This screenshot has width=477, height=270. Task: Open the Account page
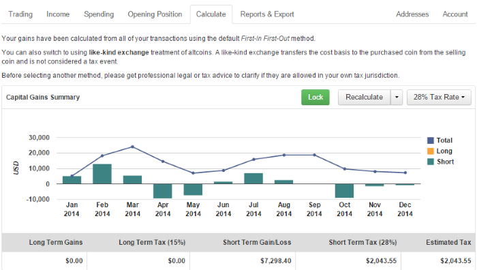tap(455, 14)
